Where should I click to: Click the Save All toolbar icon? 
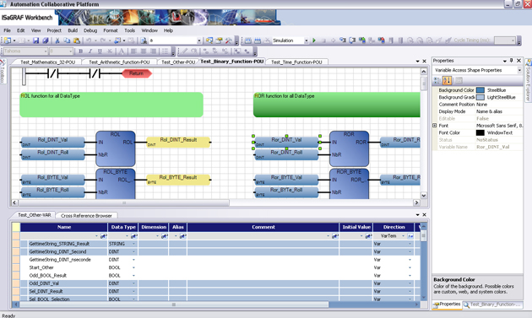[46, 40]
